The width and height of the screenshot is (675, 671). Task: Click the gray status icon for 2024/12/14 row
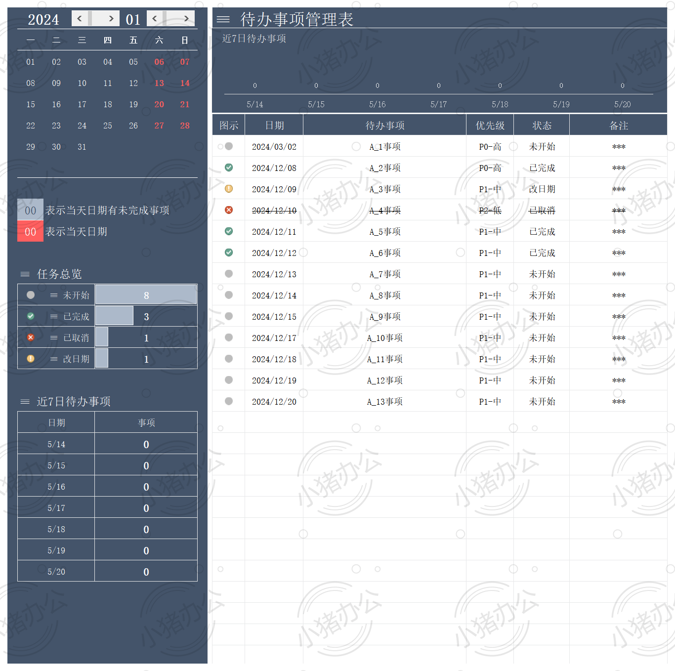tap(229, 295)
